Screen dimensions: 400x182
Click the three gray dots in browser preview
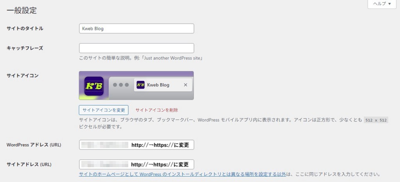pyautogui.click(x=121, y=85)
